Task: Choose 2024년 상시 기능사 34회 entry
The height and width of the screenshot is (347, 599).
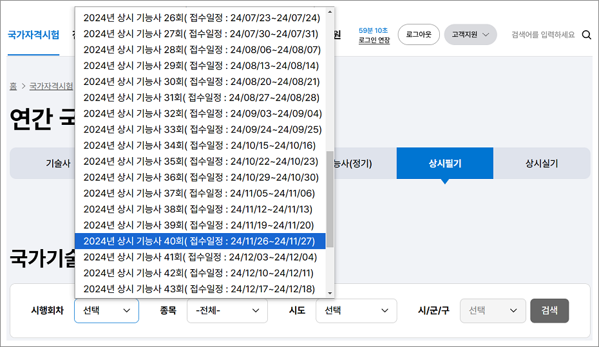Action: click(x=200, y=145)
